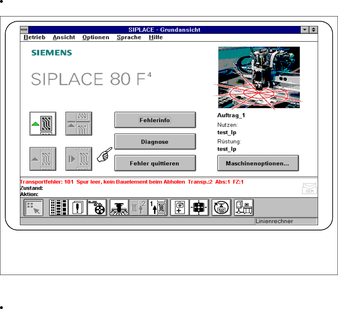Click the Zustand: status label
This screenshot has height=309, width=338.
32,188
